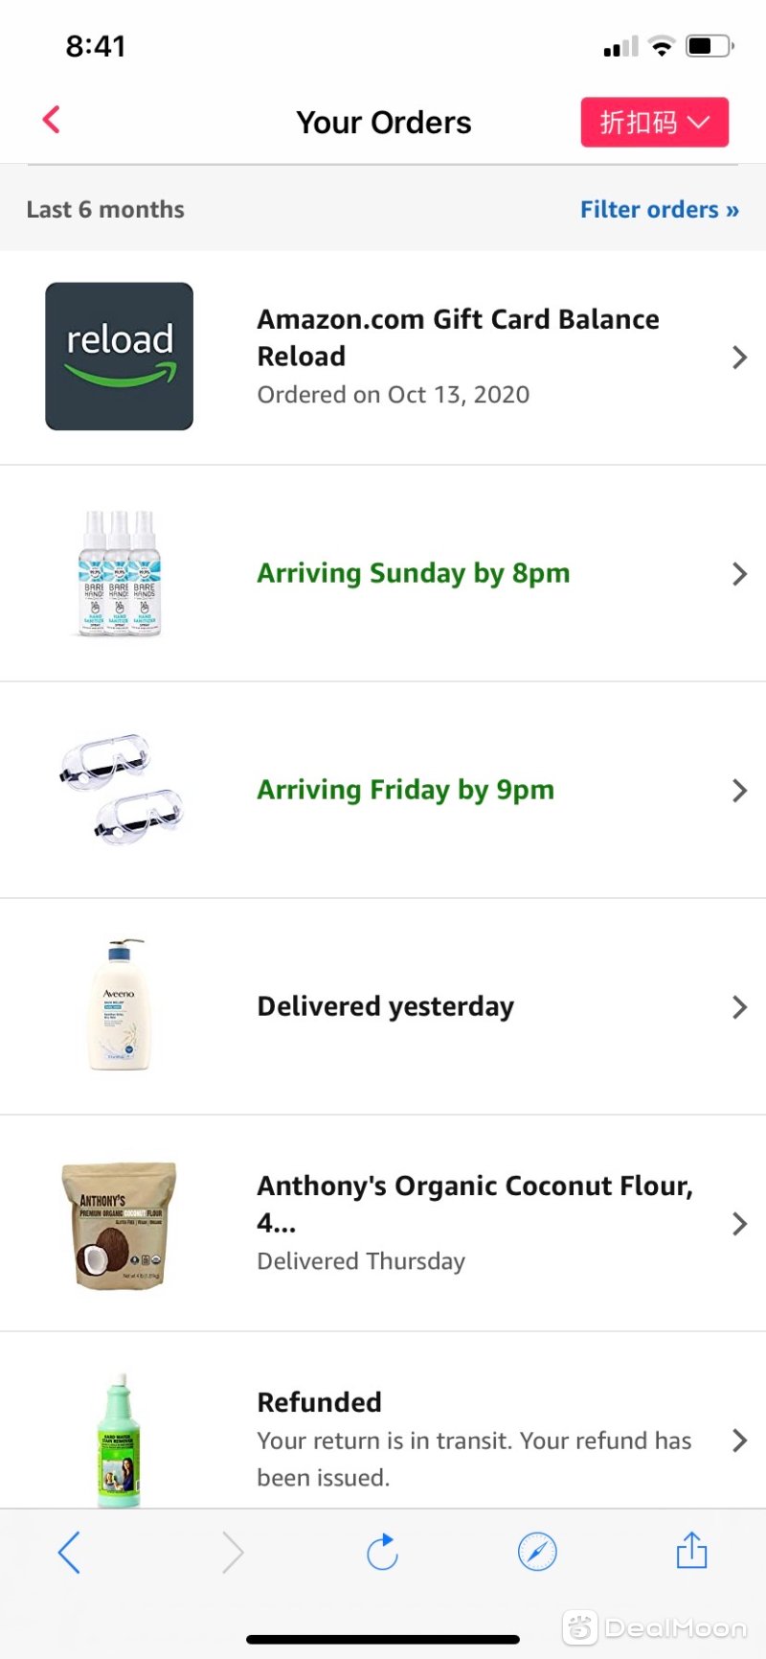Image resolution: width=766 pixels, height=1659 pixels.
Task: Reload the page with refresh icon
Action: 382,1552
